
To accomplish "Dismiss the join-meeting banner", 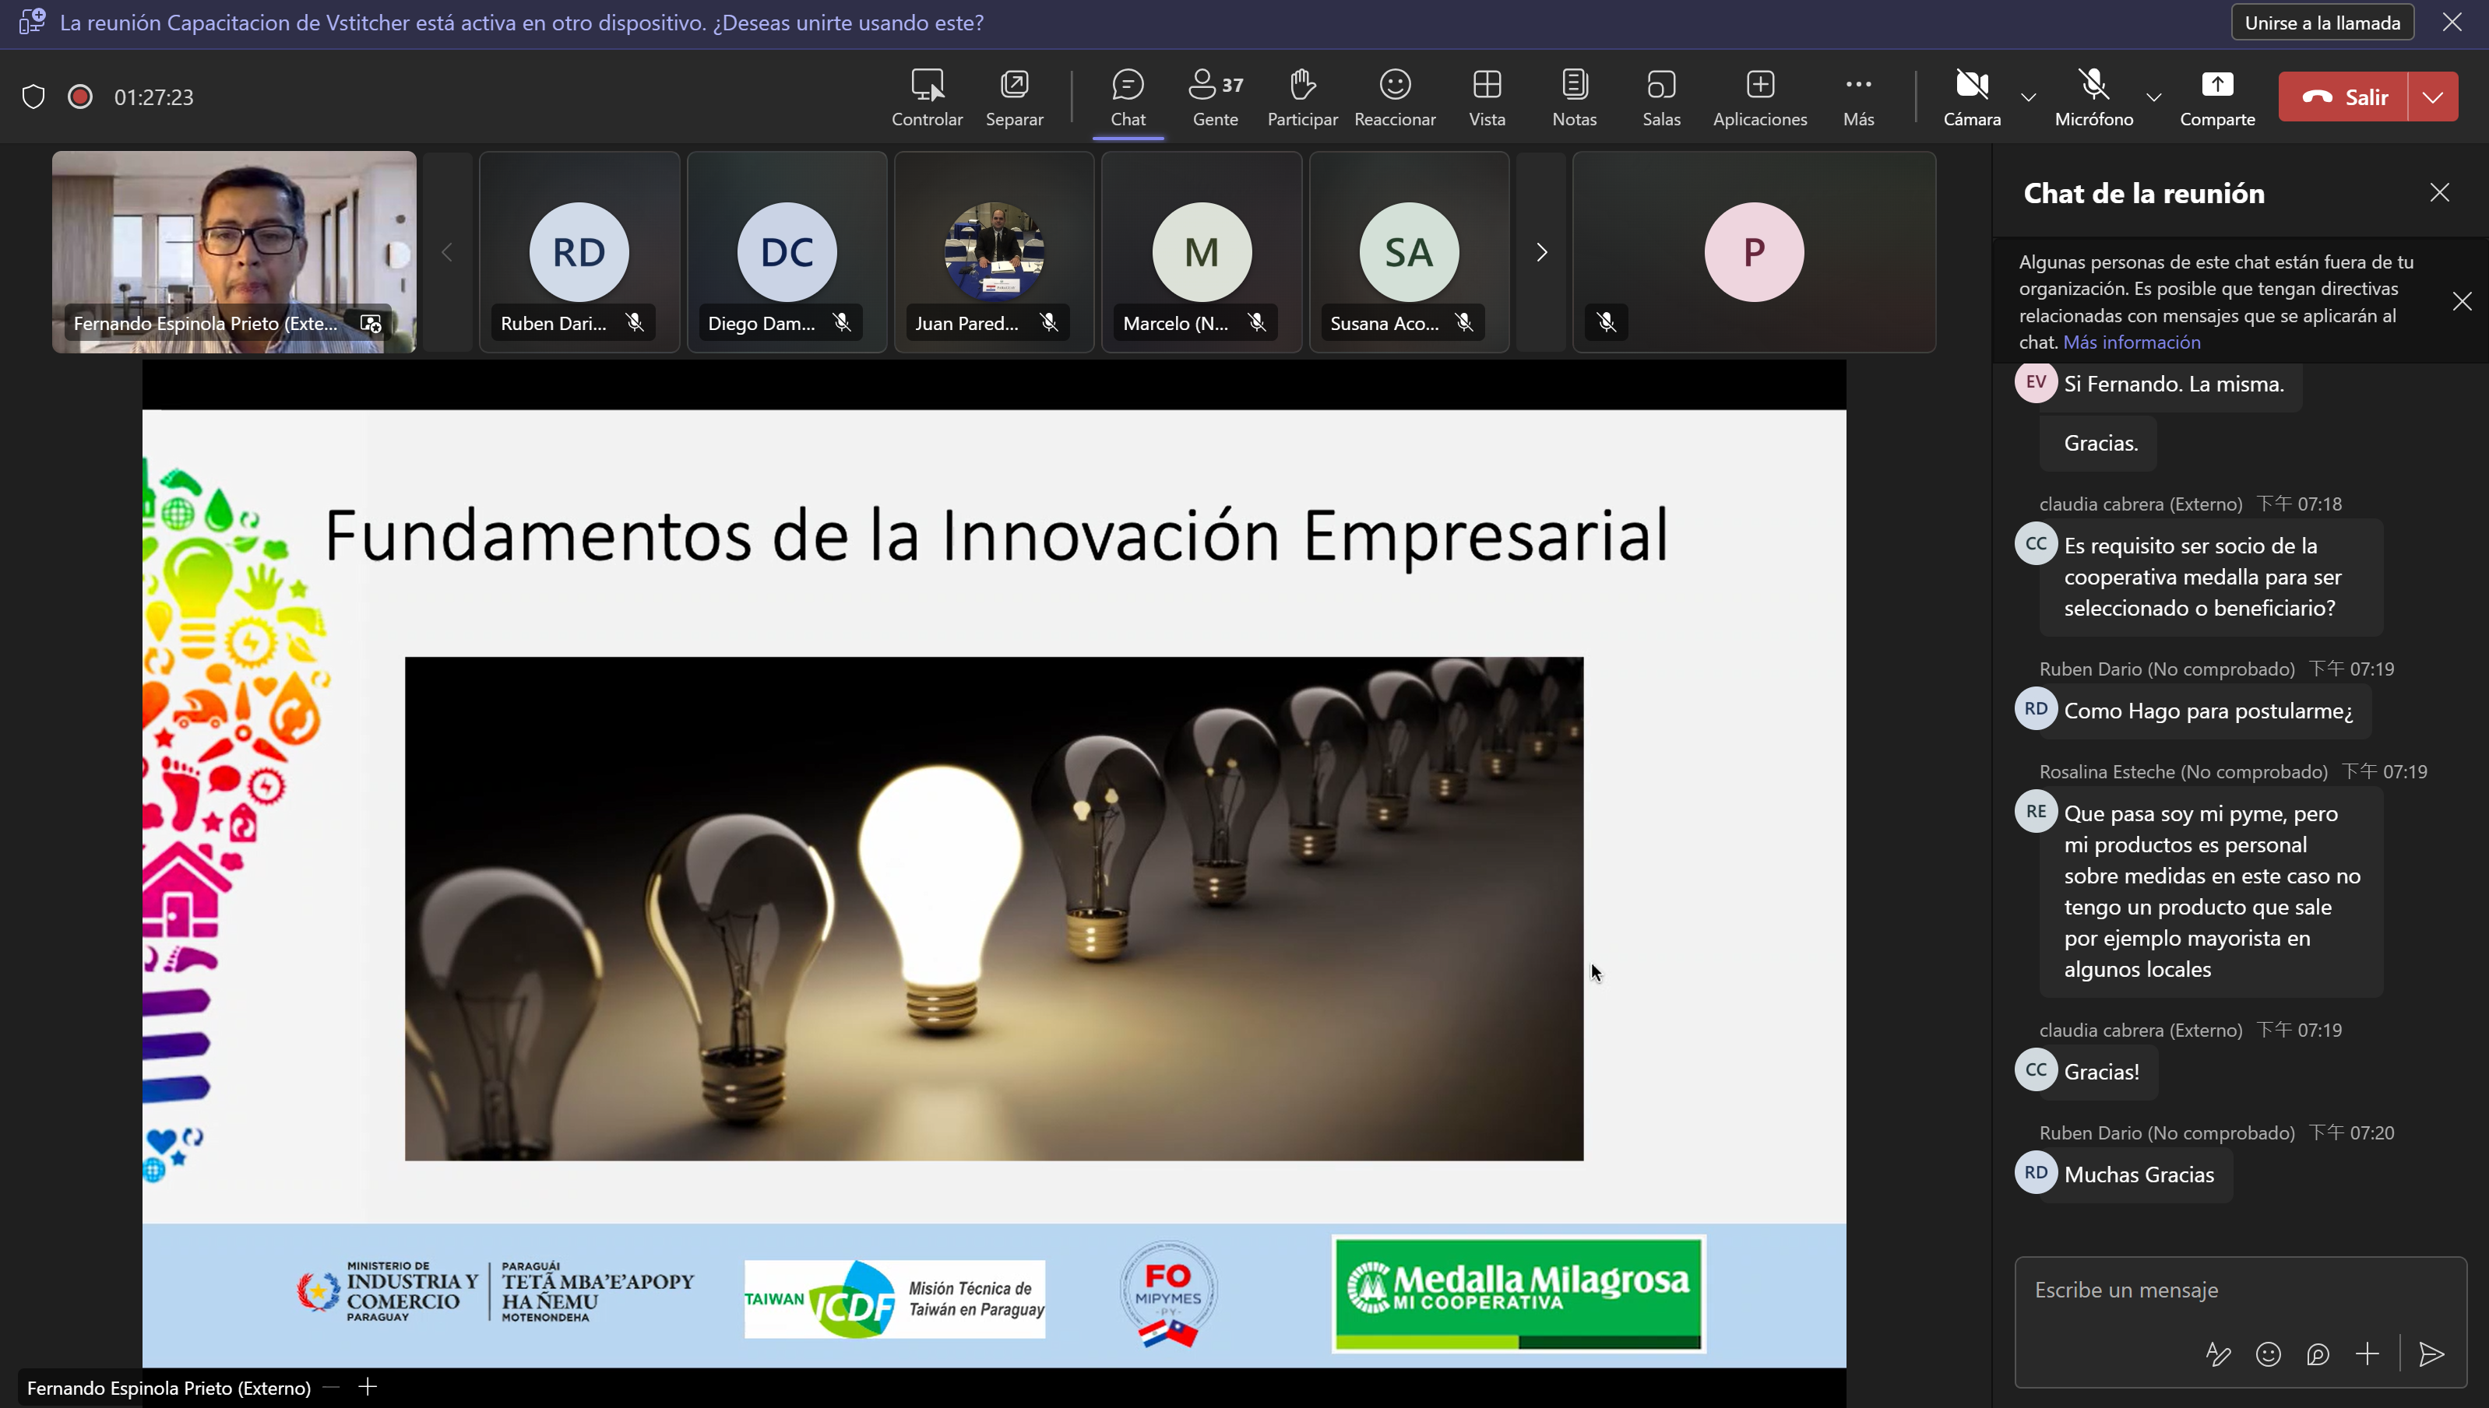I will click(x=2452, y=23).
